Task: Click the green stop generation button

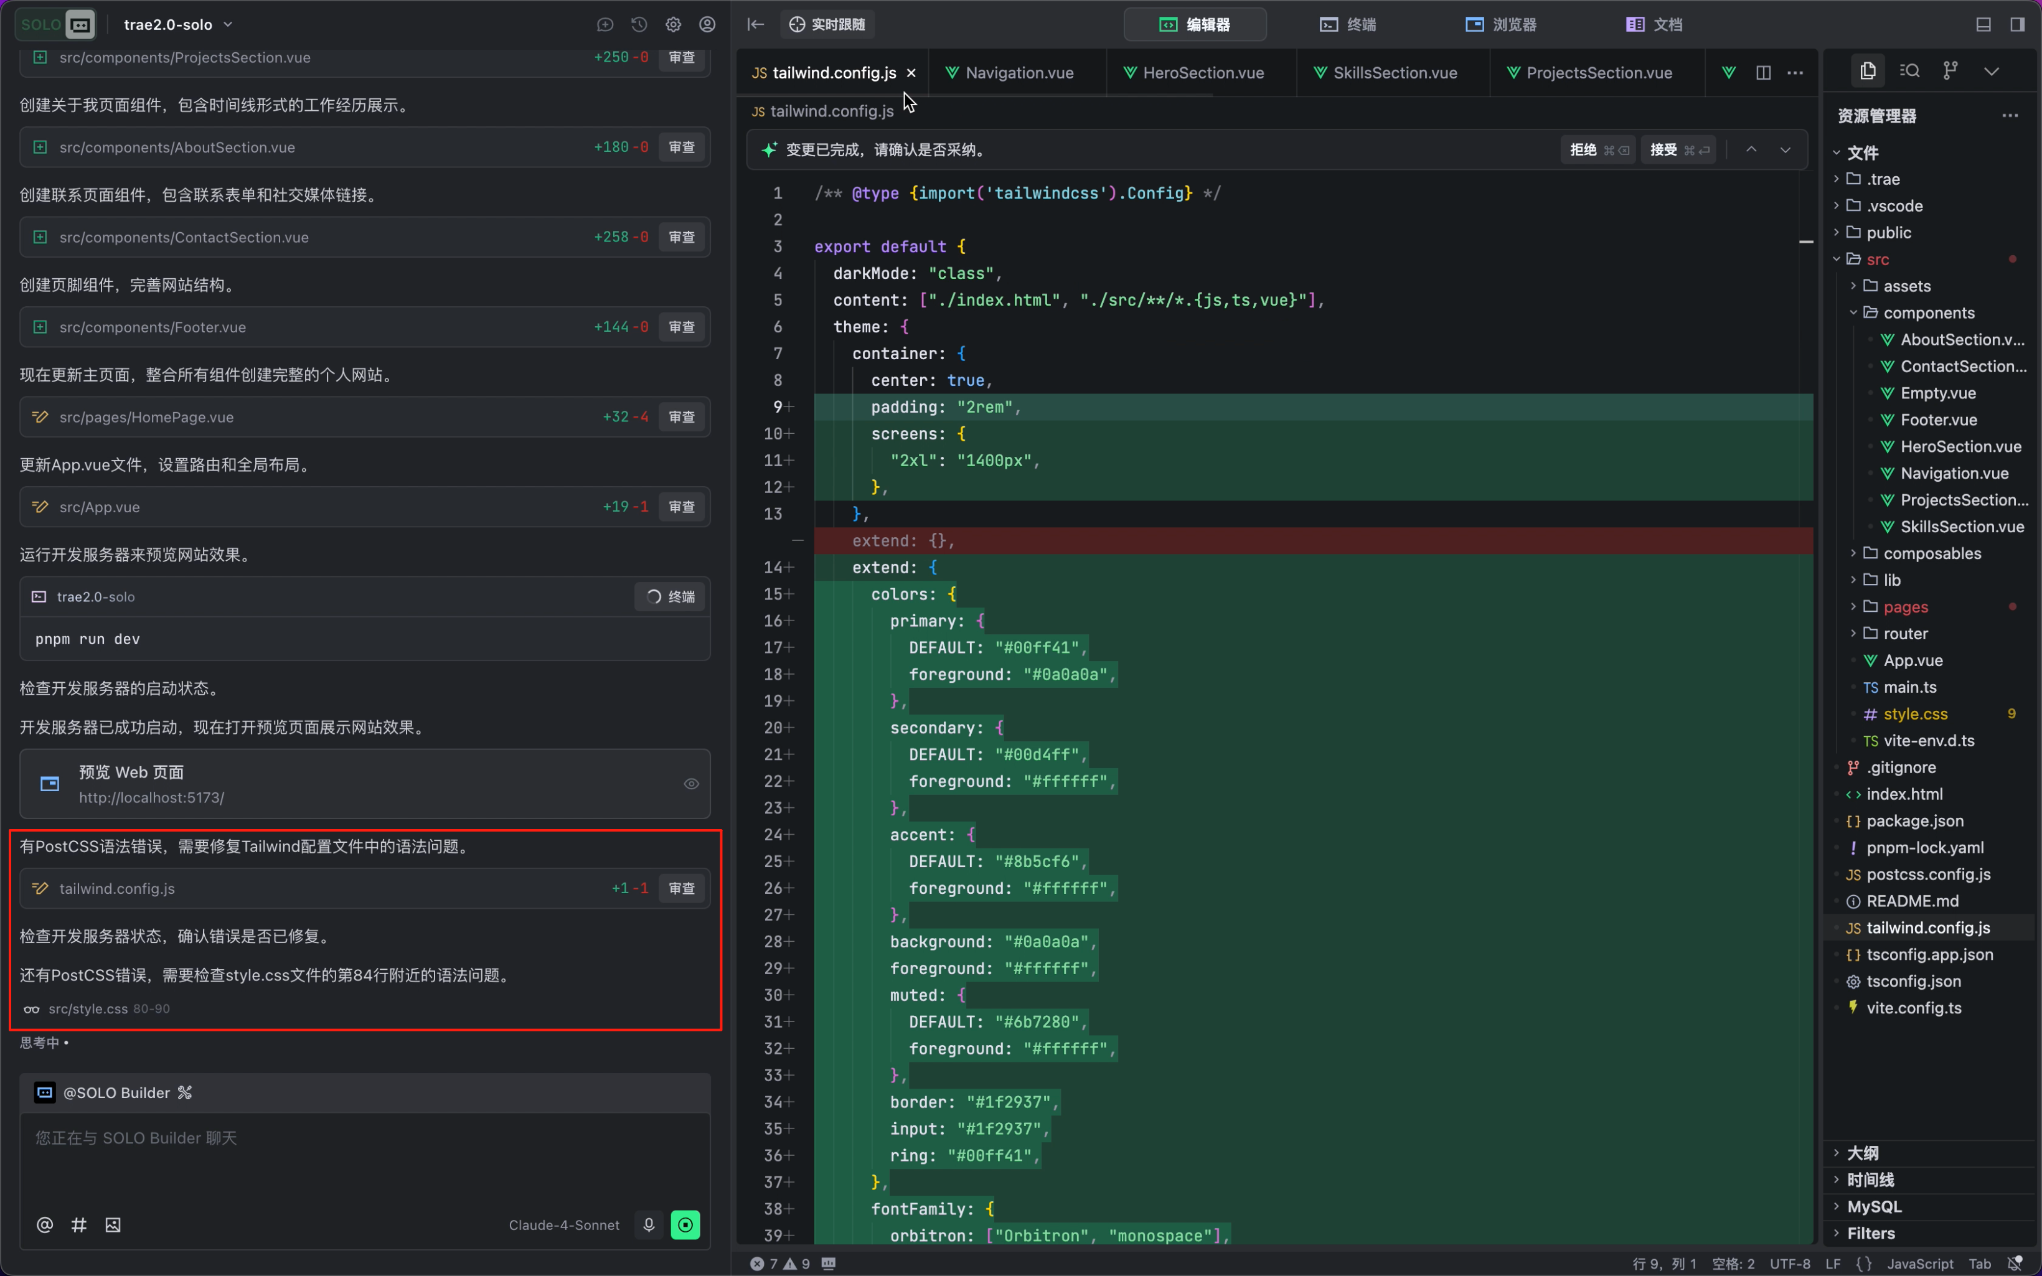Action: 685,1224
